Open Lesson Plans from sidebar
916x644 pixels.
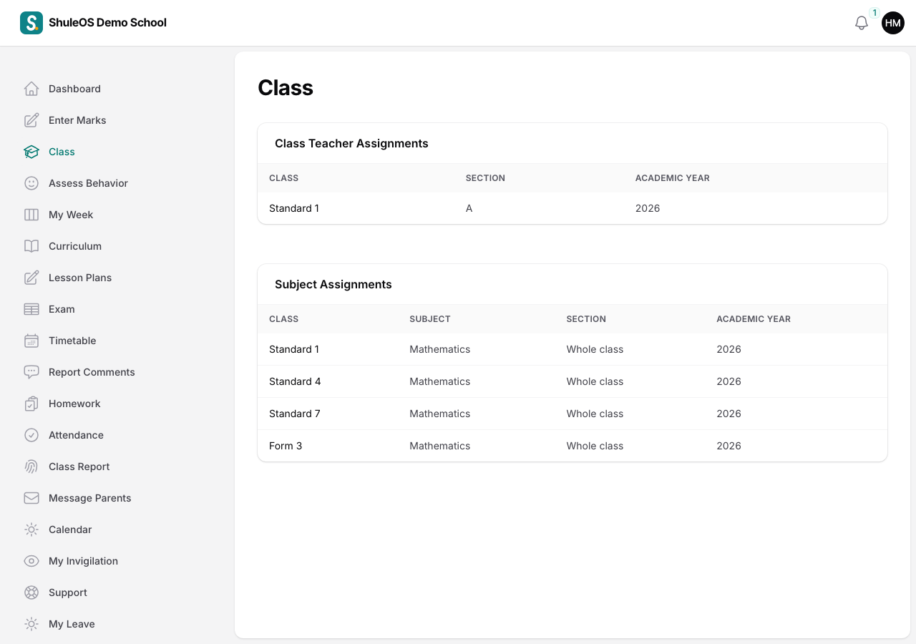pyautogui.click(x=80, y=278)
